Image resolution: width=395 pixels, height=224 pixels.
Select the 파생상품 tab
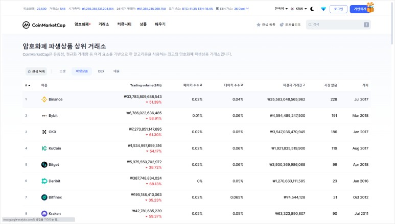[x=82, y=71]
